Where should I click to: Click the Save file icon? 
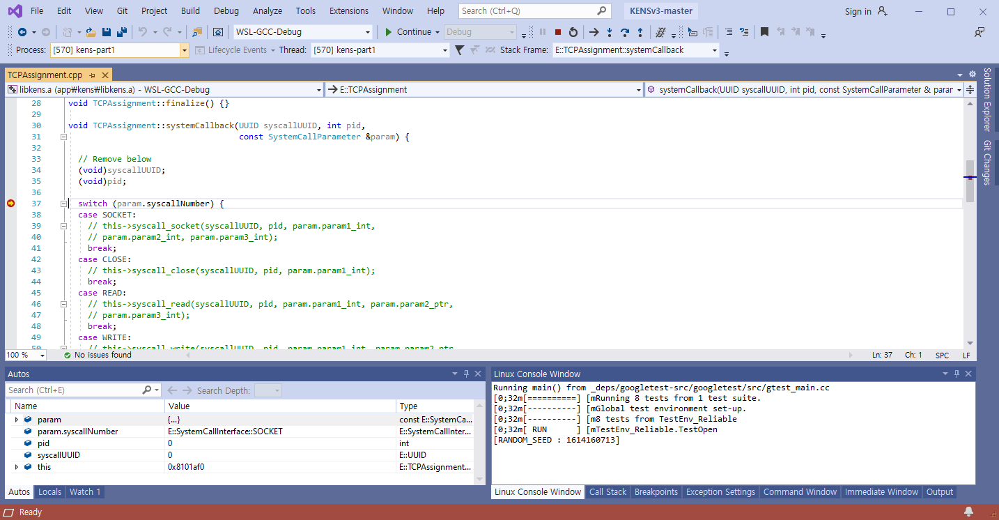(x=107, y=32)
